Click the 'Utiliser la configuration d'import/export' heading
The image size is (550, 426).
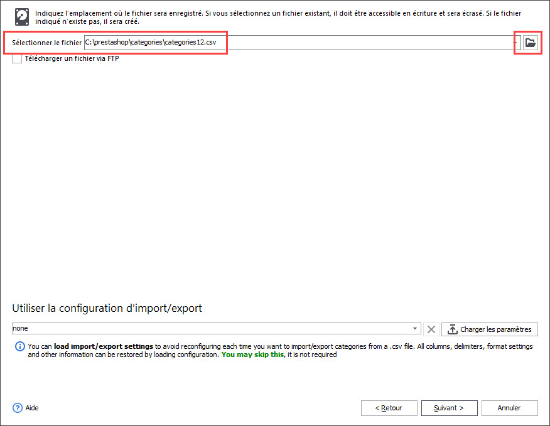[107, 308]
